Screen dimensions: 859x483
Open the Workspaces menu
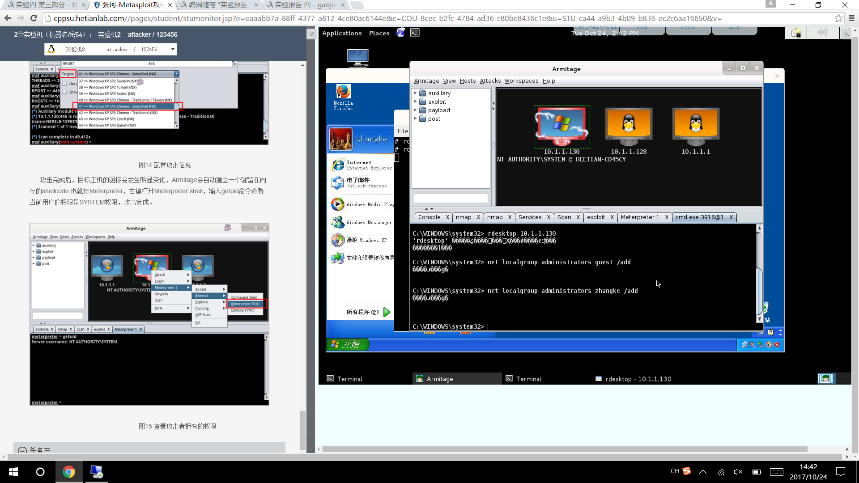521,81
